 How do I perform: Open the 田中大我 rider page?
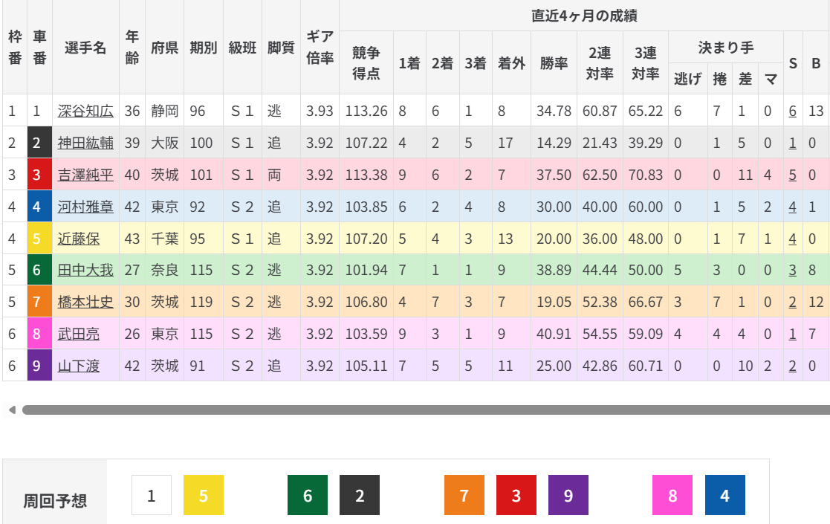85,271
